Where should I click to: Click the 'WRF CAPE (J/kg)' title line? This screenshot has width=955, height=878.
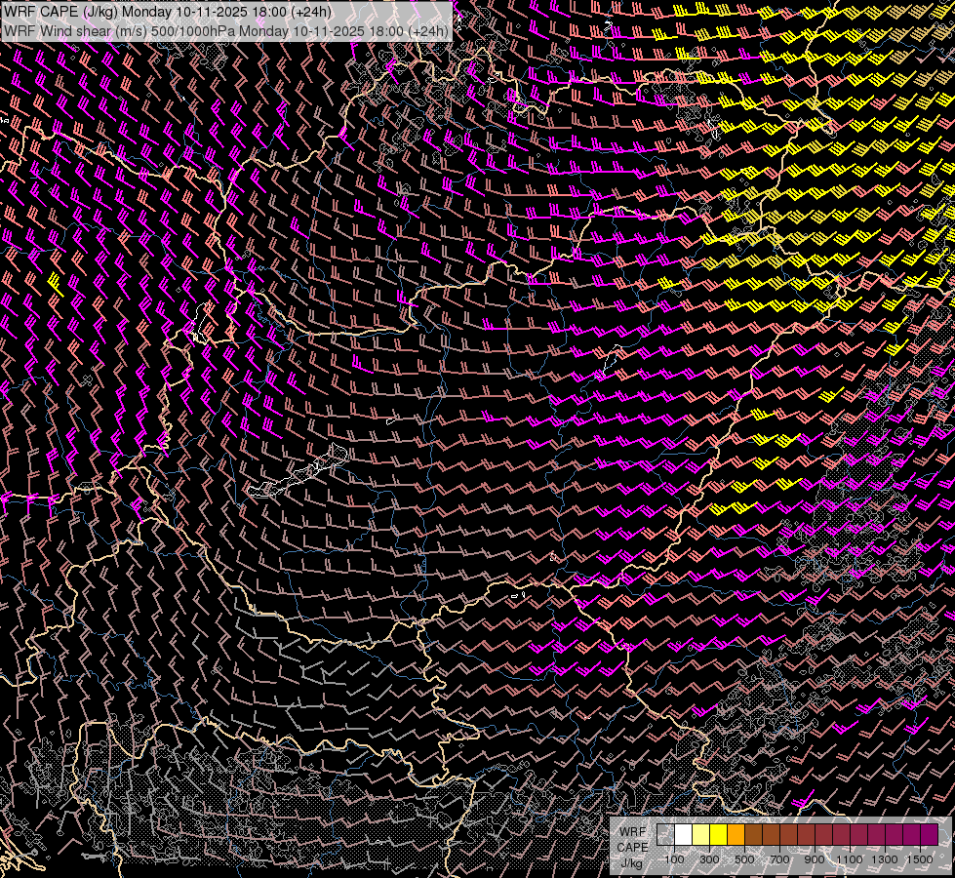[168, 12]
